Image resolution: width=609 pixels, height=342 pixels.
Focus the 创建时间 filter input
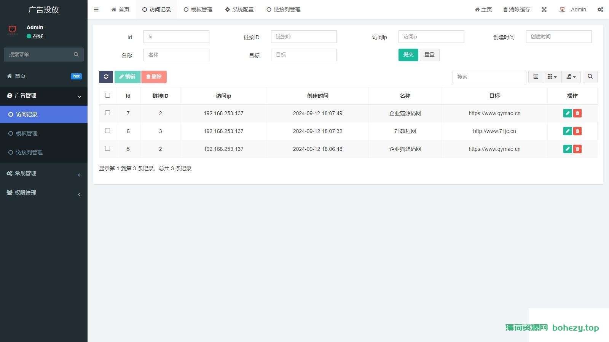pyautogui.click(x=559, y=36)
